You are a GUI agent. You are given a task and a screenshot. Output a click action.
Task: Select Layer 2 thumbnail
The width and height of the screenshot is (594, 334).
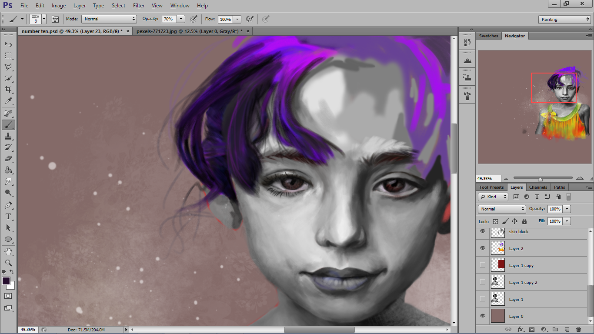497,248
